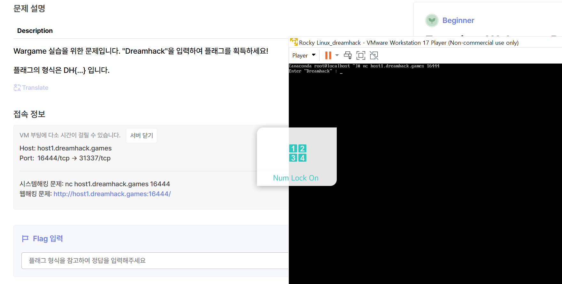This screenshot has width=562, height=284.
Task: Click the text 'Host: host1.dreamhack.games'
Action: pyautogui.click(x=65, y=148)
